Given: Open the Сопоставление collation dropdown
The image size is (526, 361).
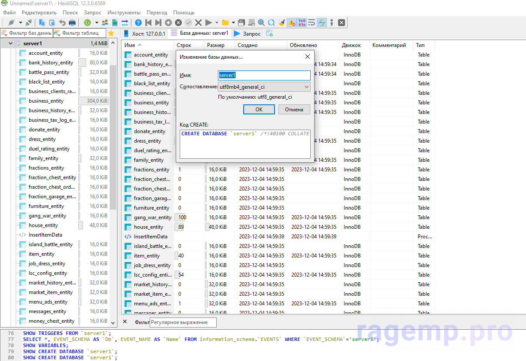Looking at the screenshot, I should 264,87.
